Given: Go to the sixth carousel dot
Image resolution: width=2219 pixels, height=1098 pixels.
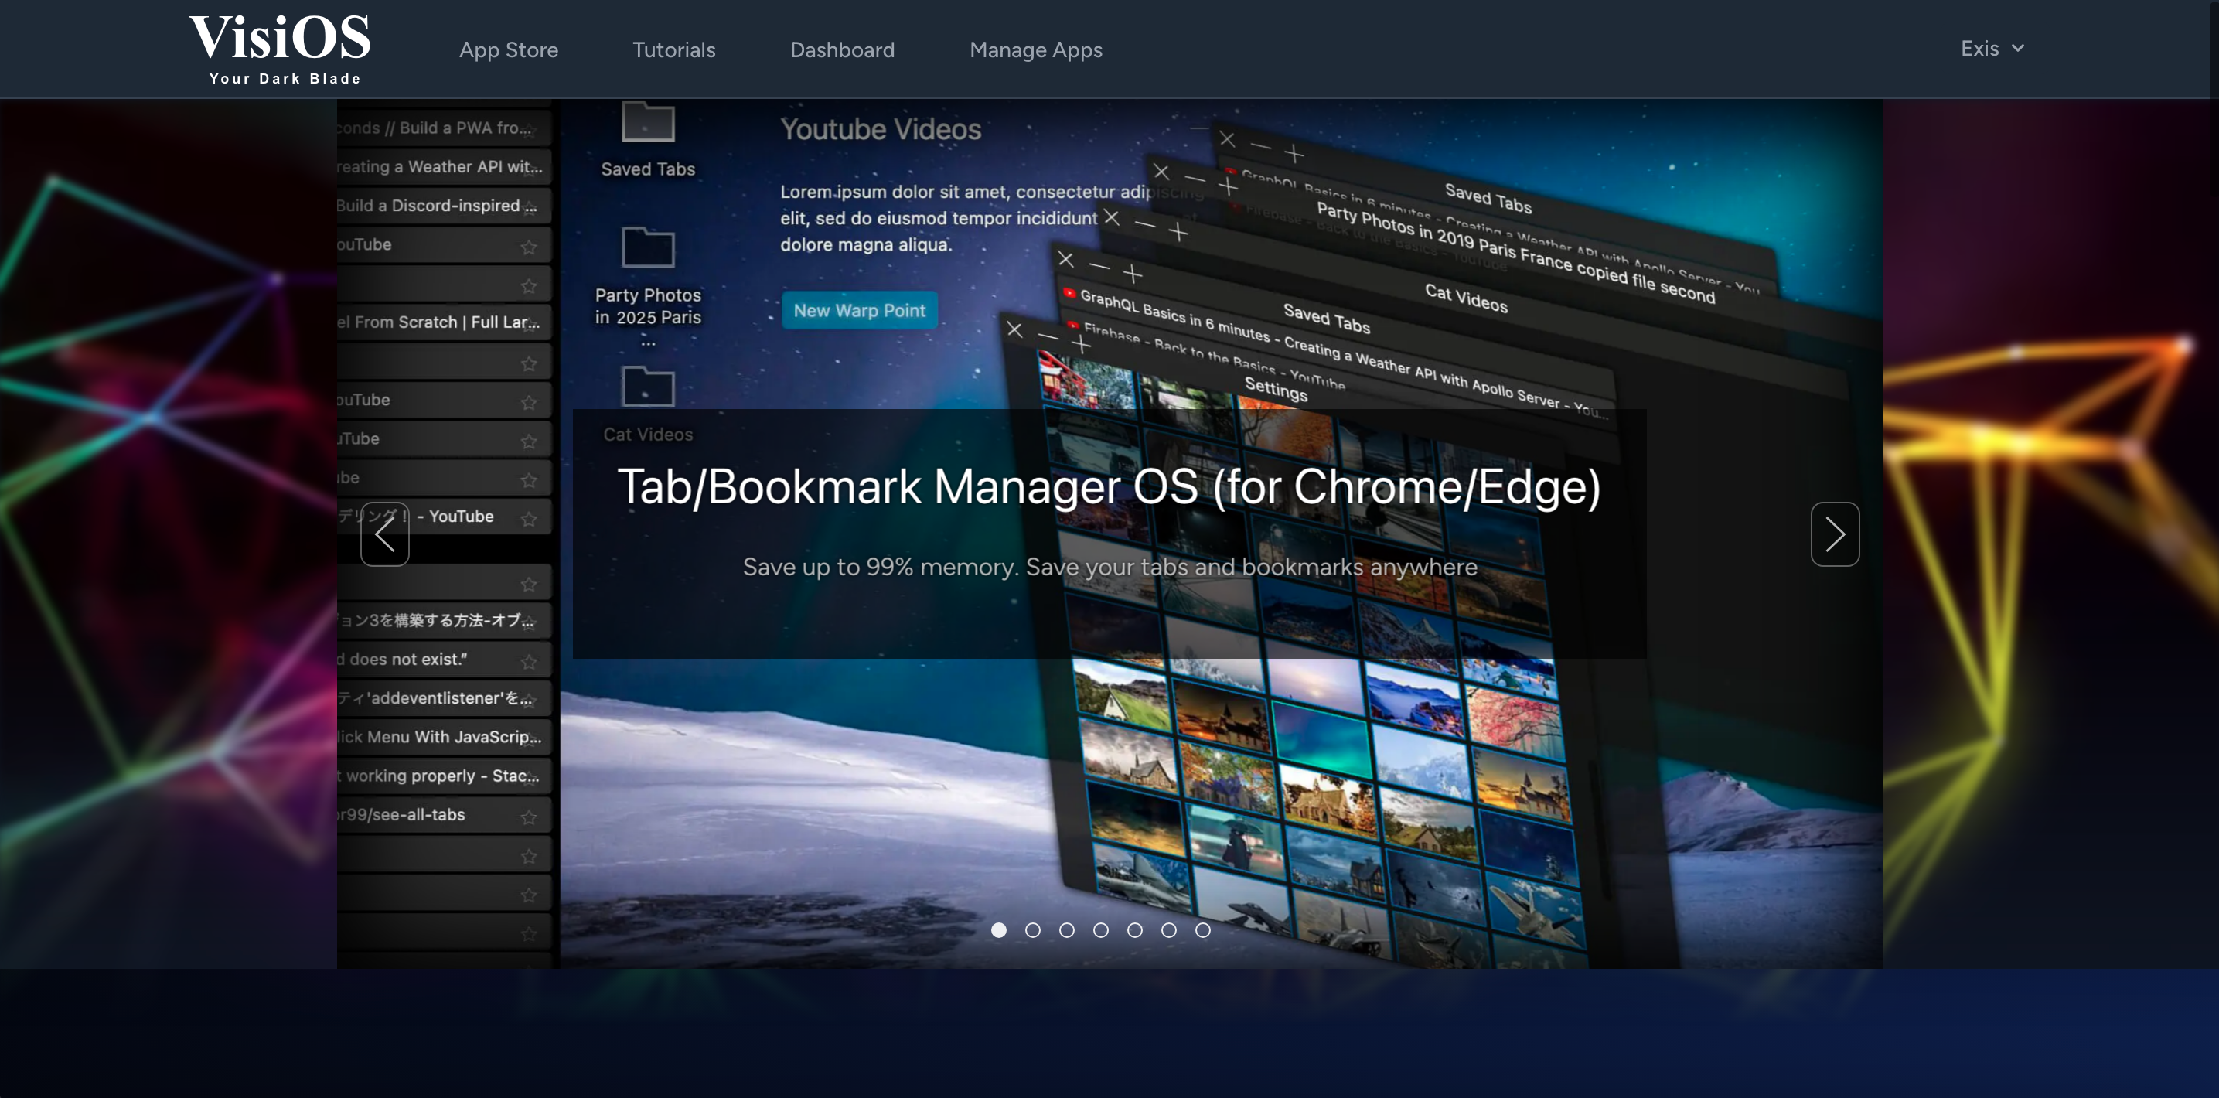Looking at the screenshot, I should tap(1169, 929).
